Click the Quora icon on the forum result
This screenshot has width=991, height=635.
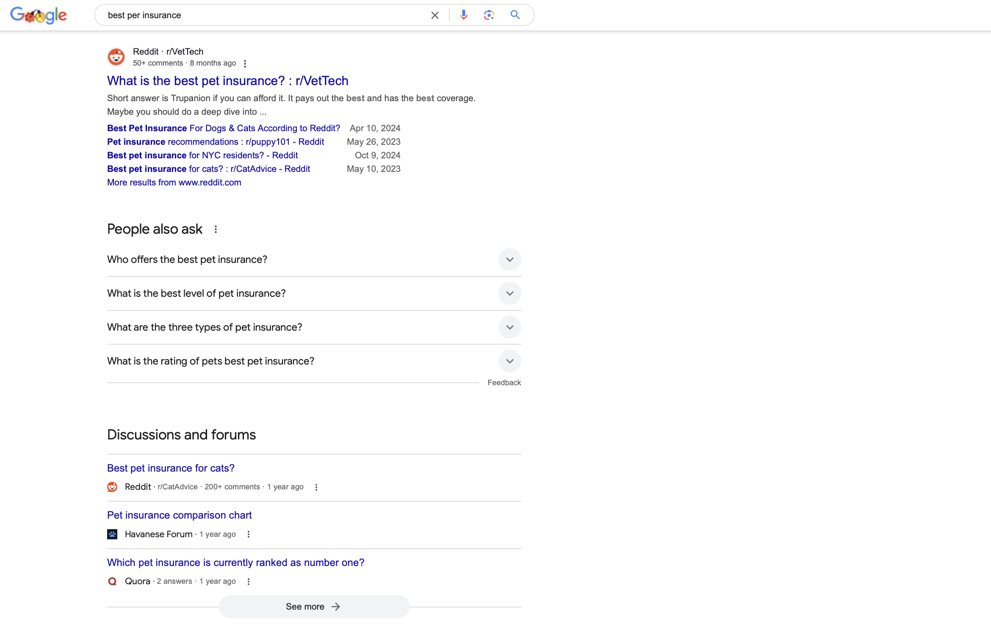click(x=112, y=581)
